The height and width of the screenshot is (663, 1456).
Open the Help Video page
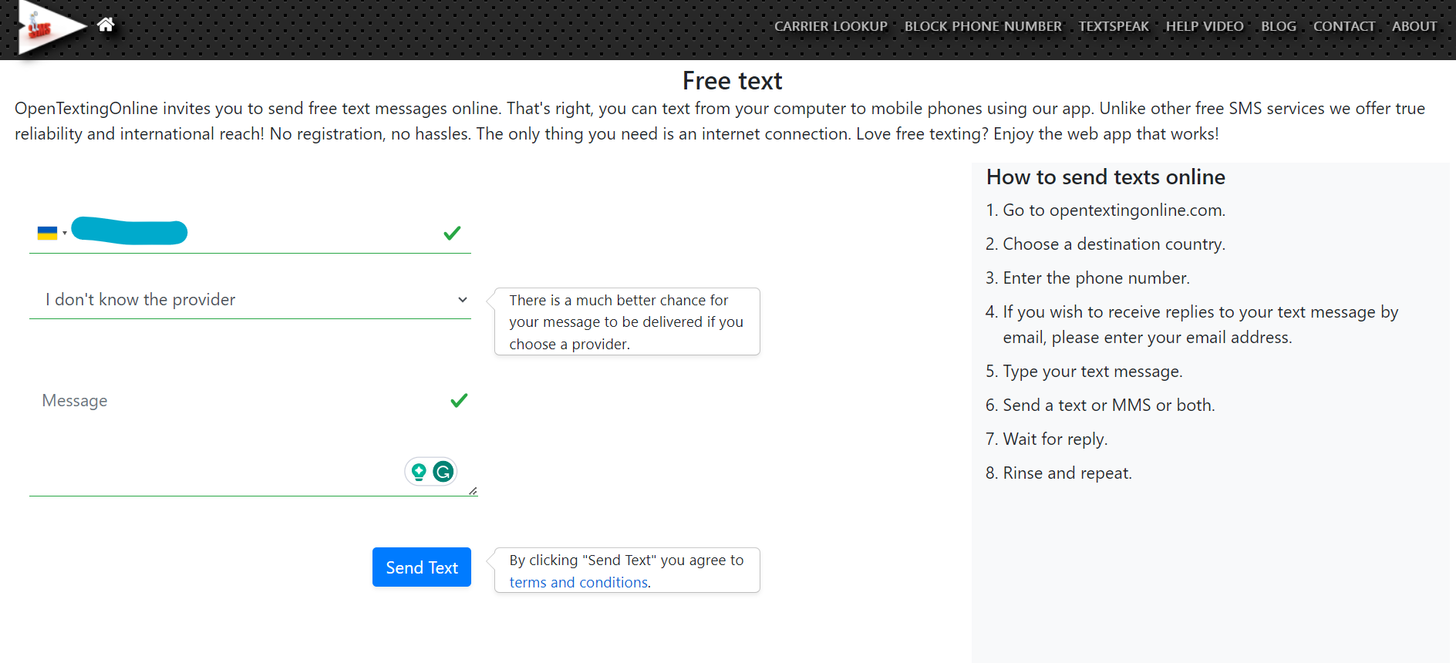tap(1205, 26)
